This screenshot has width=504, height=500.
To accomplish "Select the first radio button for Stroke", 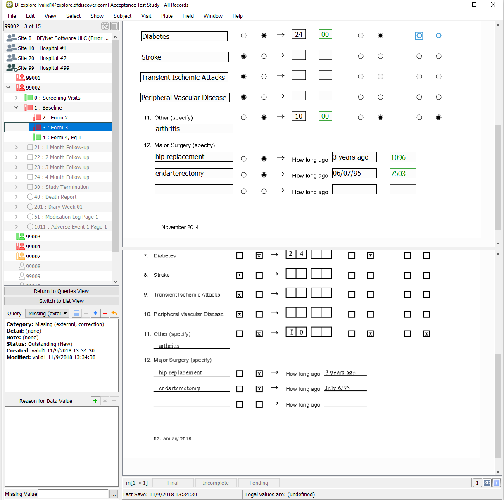I will click(x=244, y=56).
